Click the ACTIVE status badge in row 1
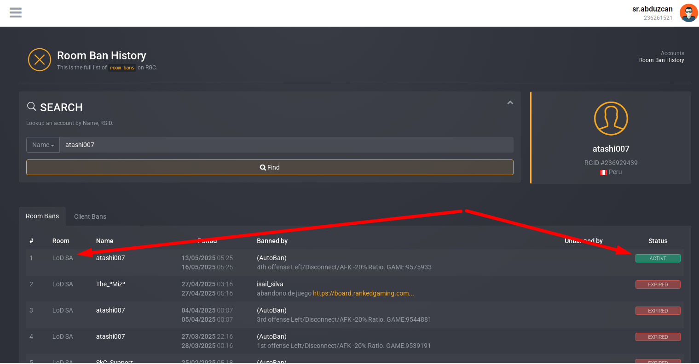Viewport: 699px width, 364px height. click(658, 258)
